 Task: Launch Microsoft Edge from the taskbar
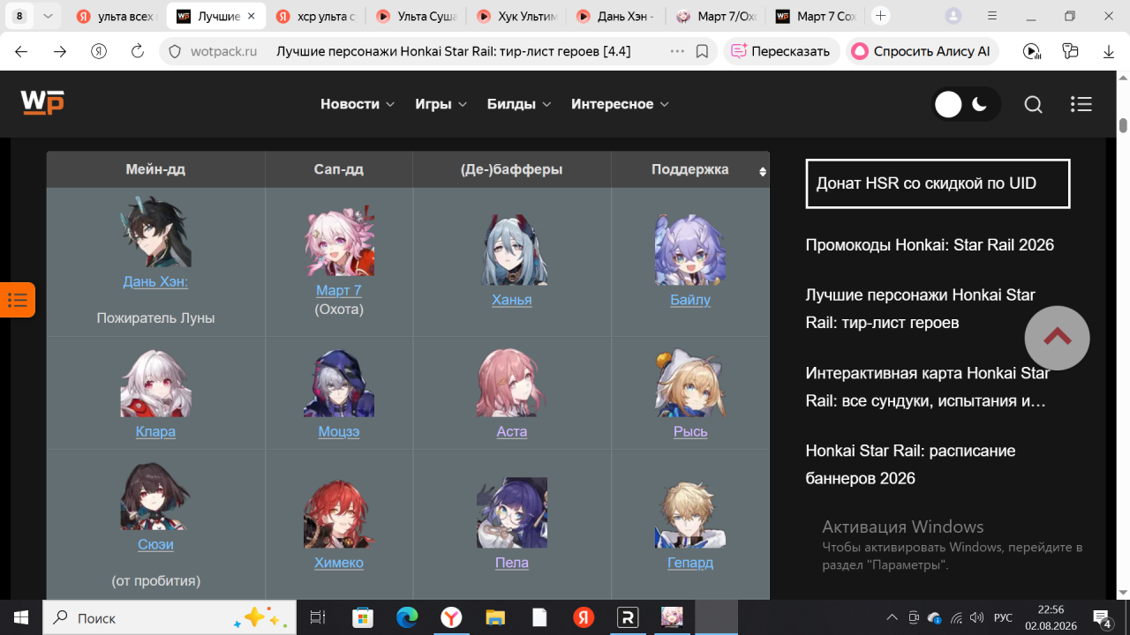point(407,617)
